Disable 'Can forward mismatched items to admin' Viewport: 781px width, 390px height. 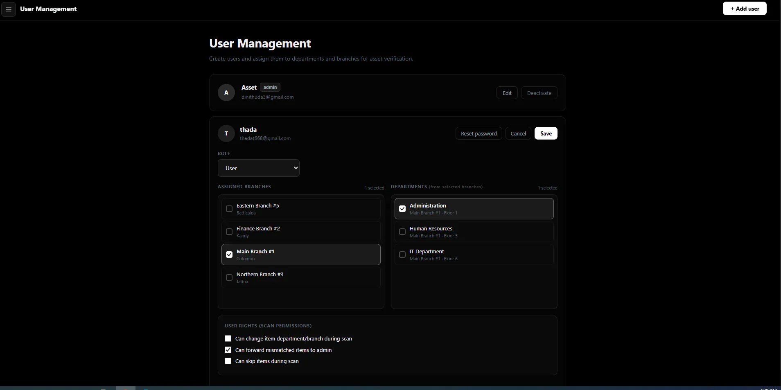coord(228,350)
